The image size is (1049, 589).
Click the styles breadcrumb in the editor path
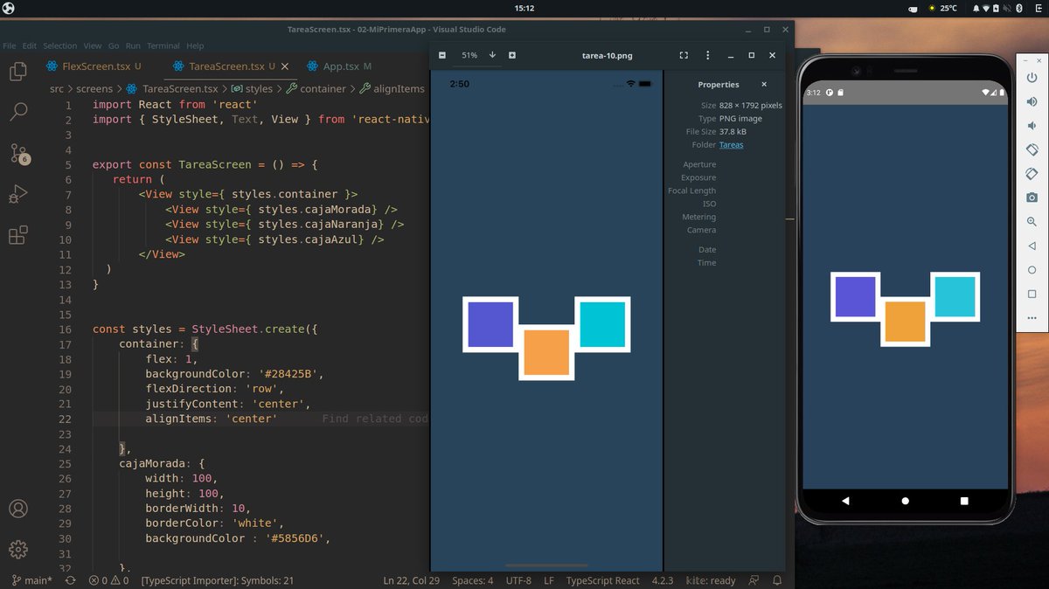coord(252,88)
